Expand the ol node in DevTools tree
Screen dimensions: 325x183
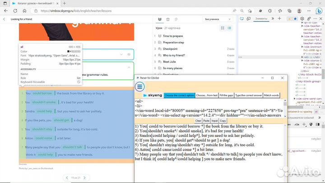point(302,57)
